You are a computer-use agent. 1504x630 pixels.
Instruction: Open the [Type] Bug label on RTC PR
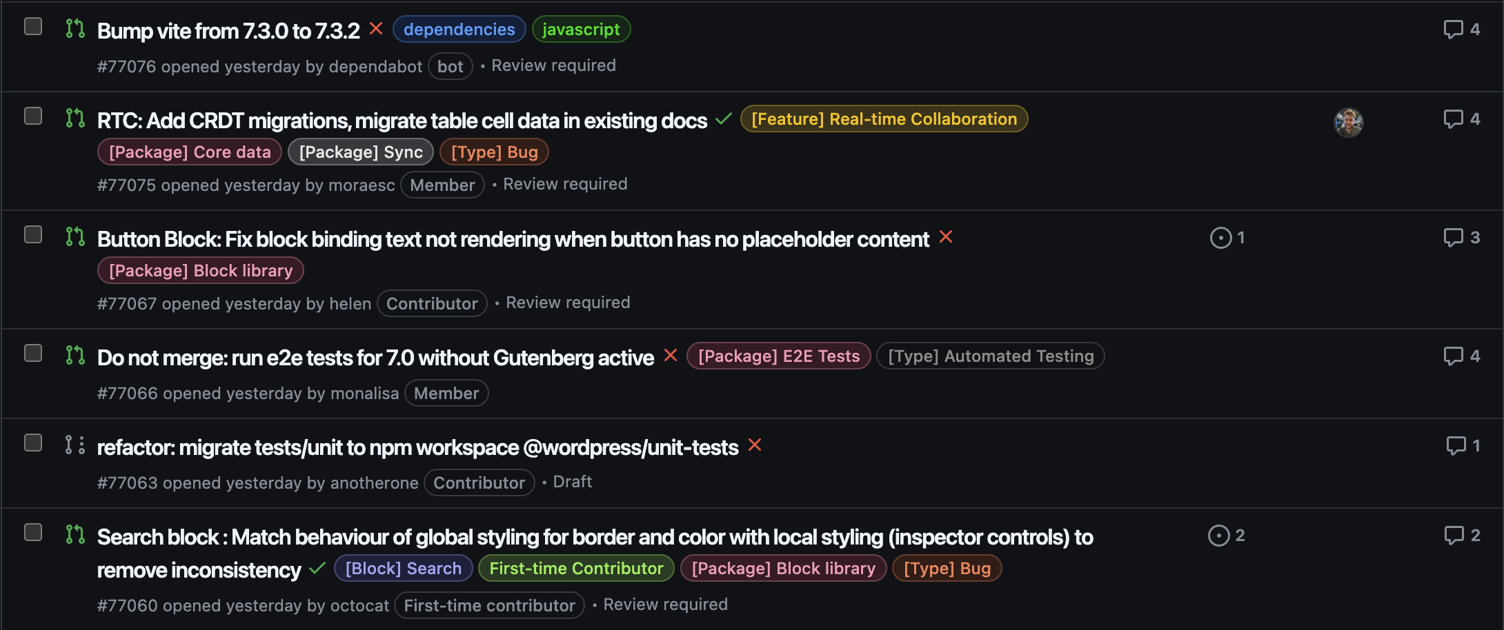(x=494, y=152)
